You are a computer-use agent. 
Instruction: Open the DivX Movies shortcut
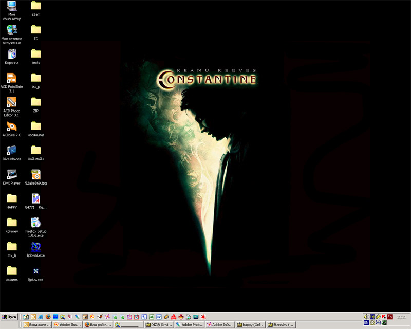11,153
